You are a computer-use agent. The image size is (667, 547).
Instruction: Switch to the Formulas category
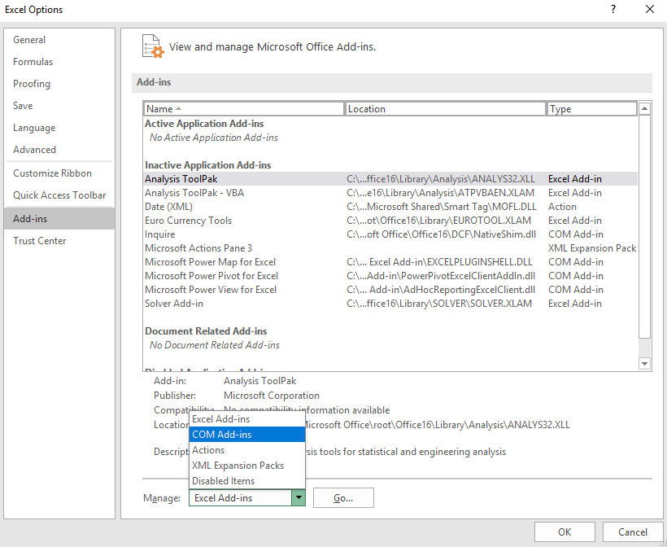[x=33, y=62]
